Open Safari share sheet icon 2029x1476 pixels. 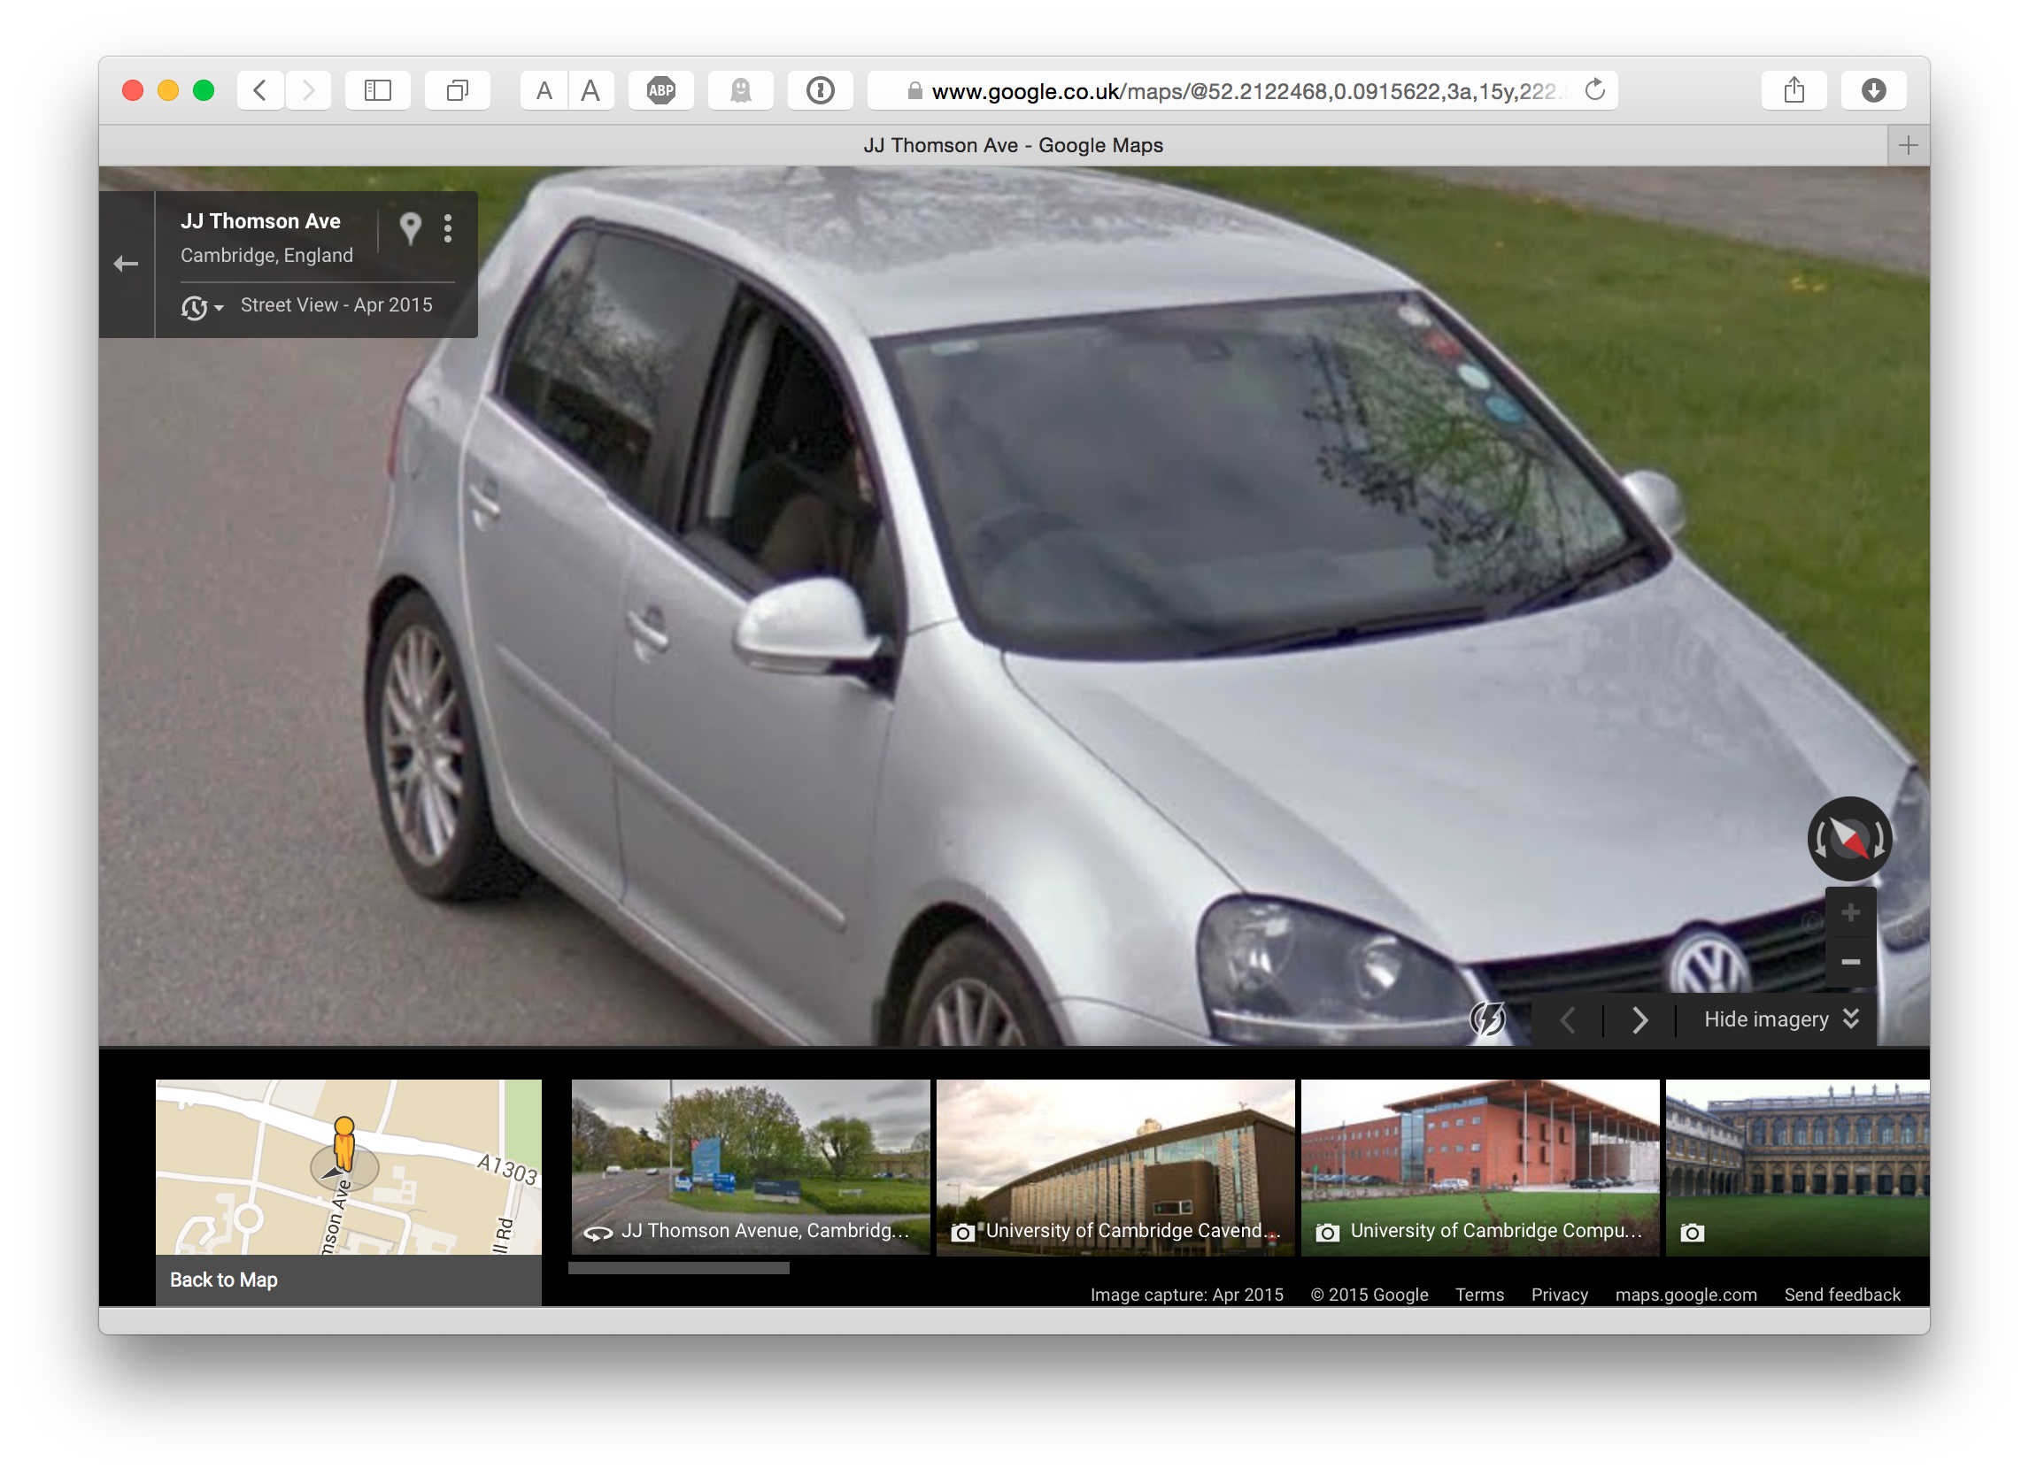pos(1793,90)
